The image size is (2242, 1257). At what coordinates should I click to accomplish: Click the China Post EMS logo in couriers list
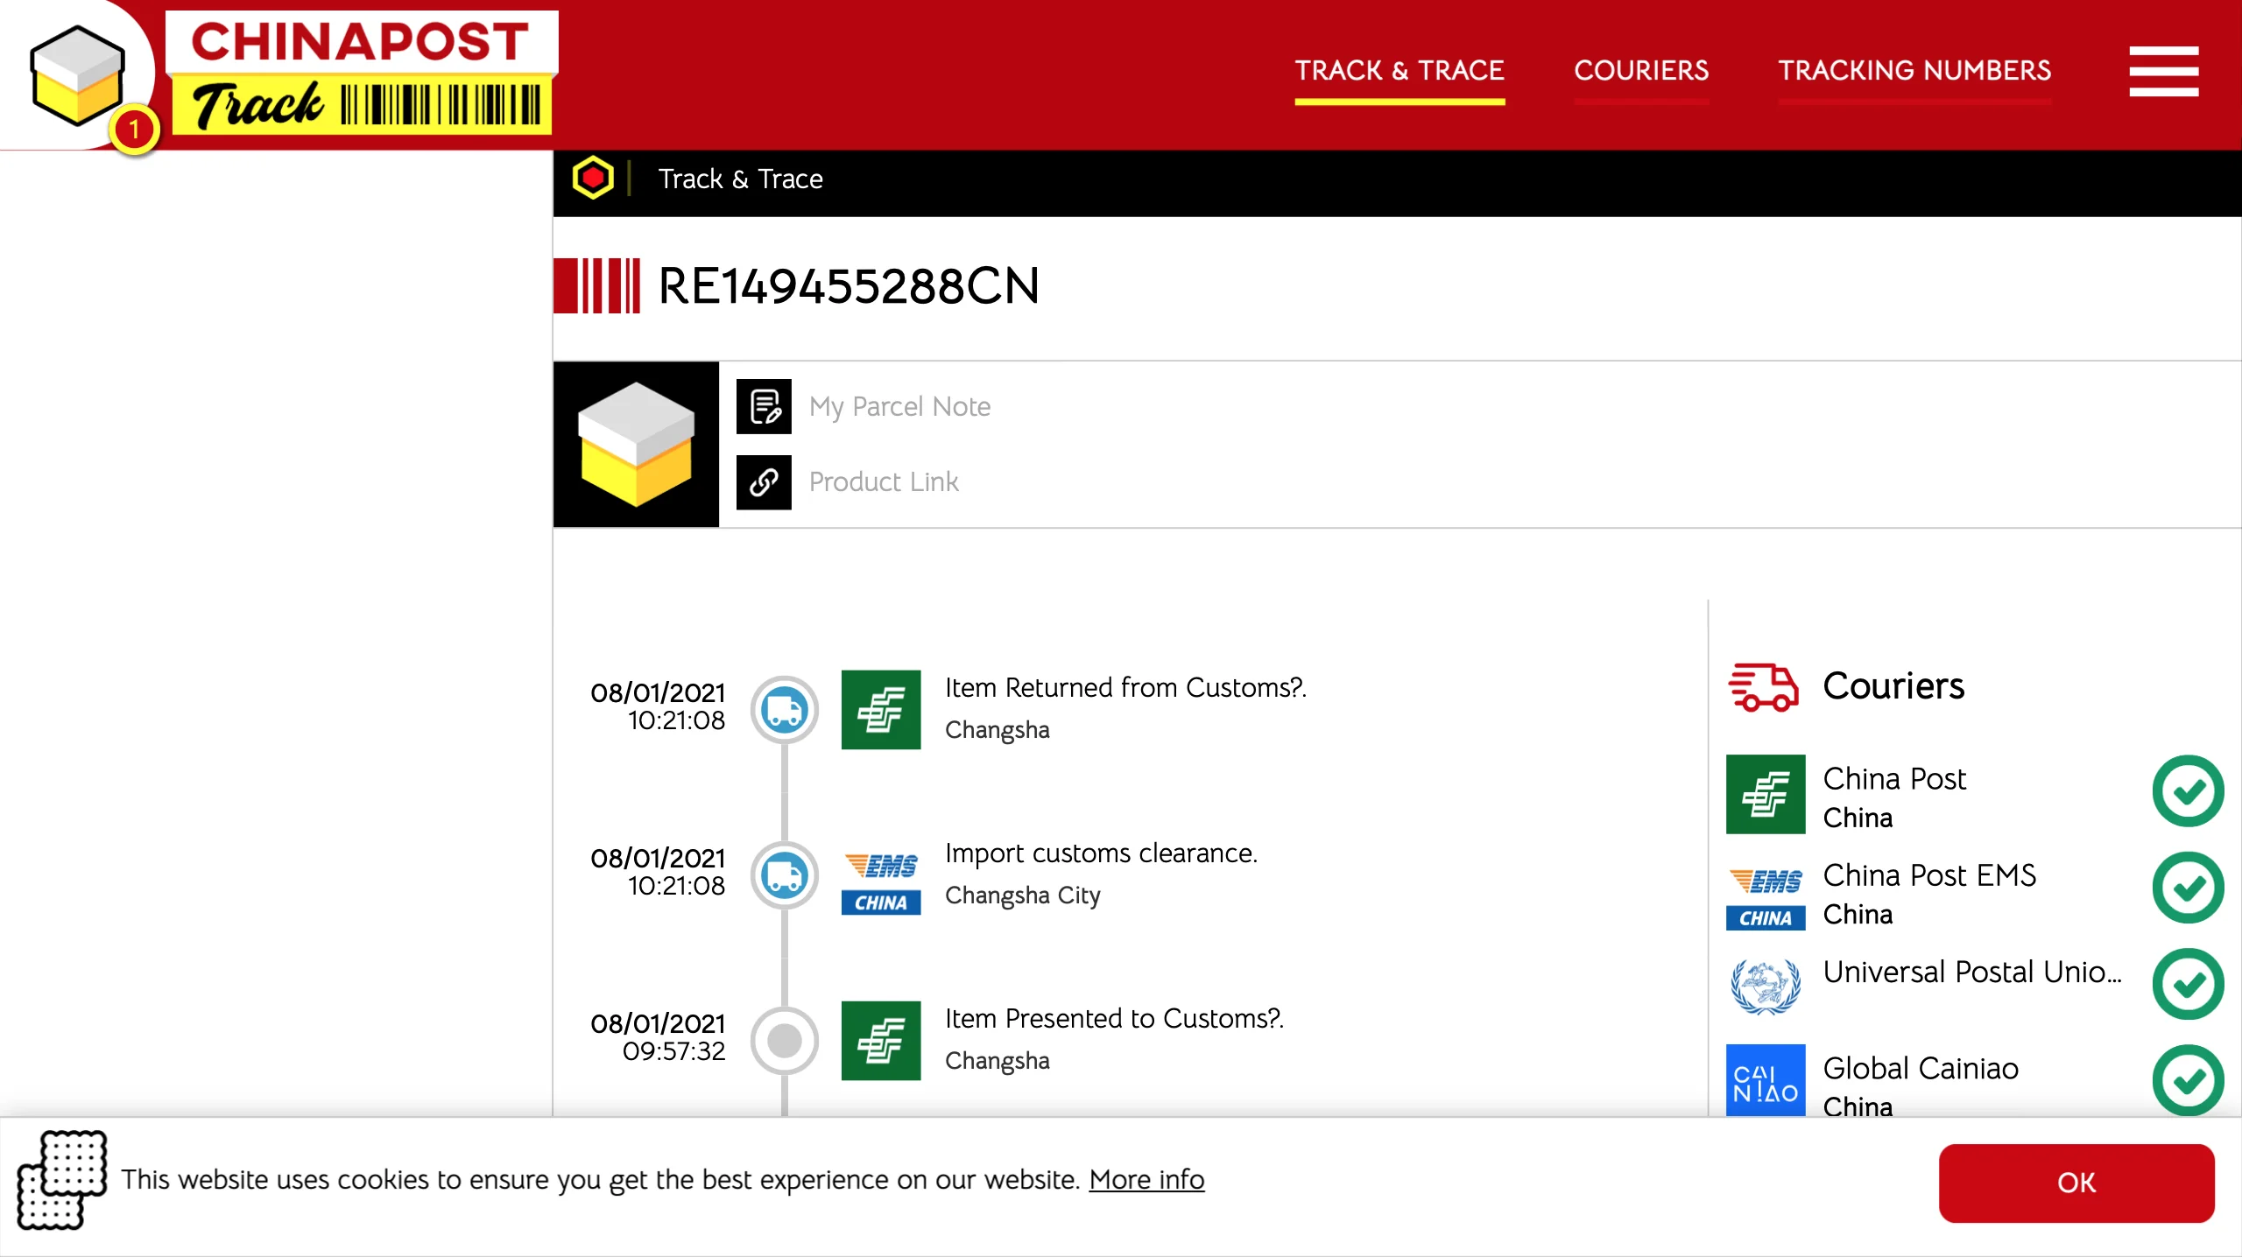[1765, 893]
